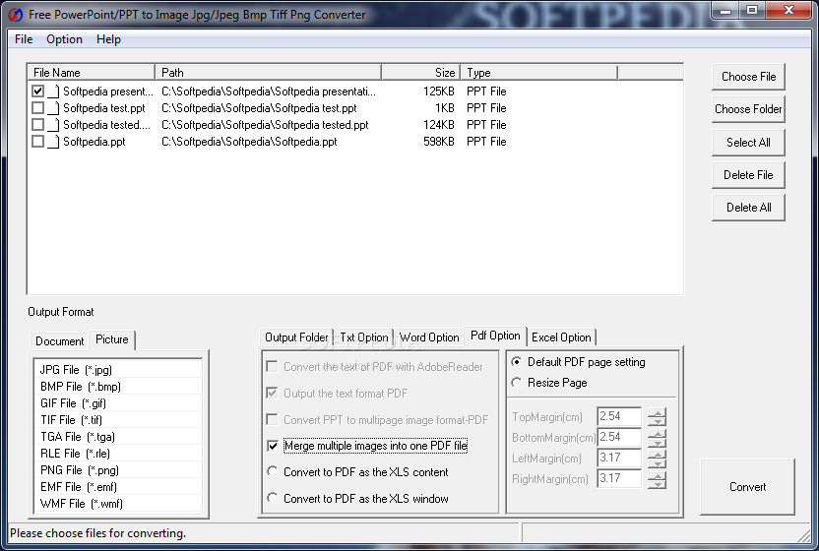The height and width of the screenshot is (551, 819).
Task: Select PNG File (*.png) output format
Action: coord(117,470)
